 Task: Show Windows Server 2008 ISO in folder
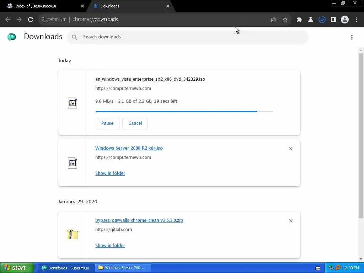pos(110,173)
